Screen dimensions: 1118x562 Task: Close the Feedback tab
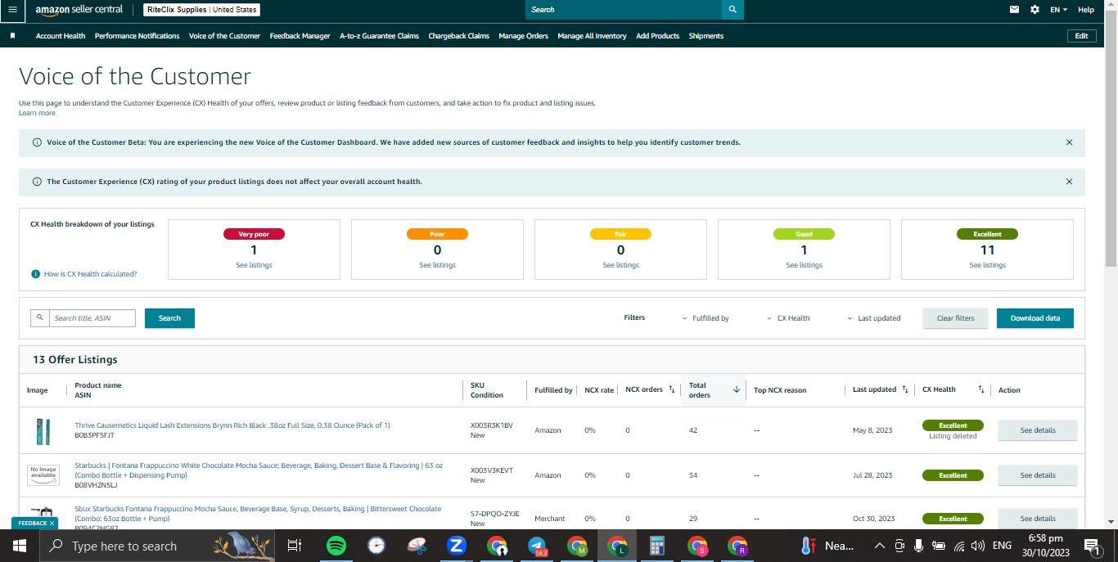pyautogui.click(x=52, y=523)
